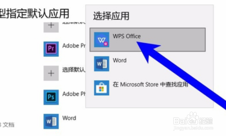Click the Microsoft Store bag icon
This screenshot has width=226, height=136.
click(102, 88)
